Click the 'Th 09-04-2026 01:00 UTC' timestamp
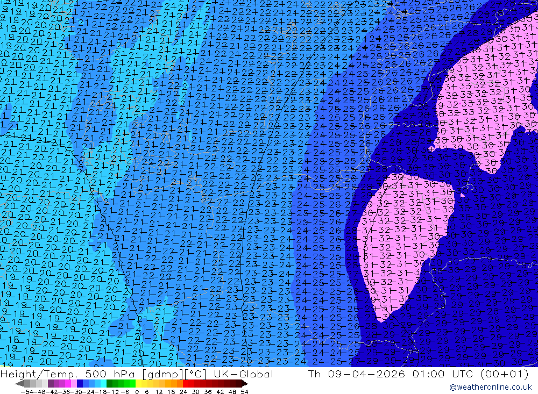 tap(391, 374)
